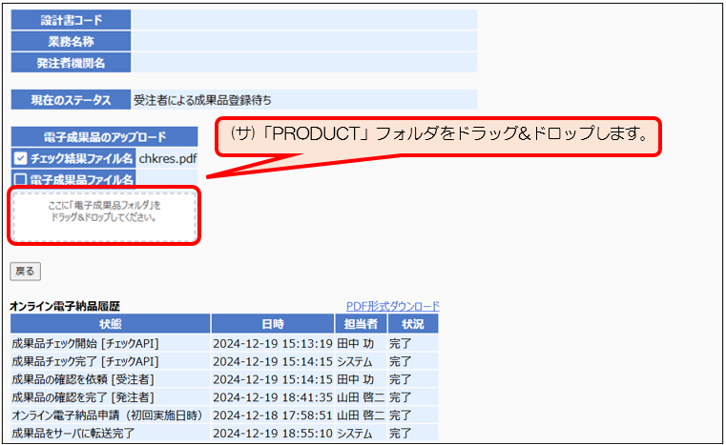
Task: Select the 成果品チェック完了 [チェックAPI] history row
Action: click(84, 361)
